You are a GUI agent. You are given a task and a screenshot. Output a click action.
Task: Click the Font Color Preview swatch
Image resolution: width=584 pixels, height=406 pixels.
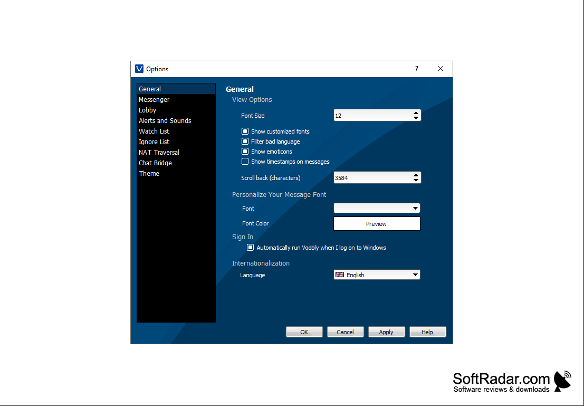point(377,224)
